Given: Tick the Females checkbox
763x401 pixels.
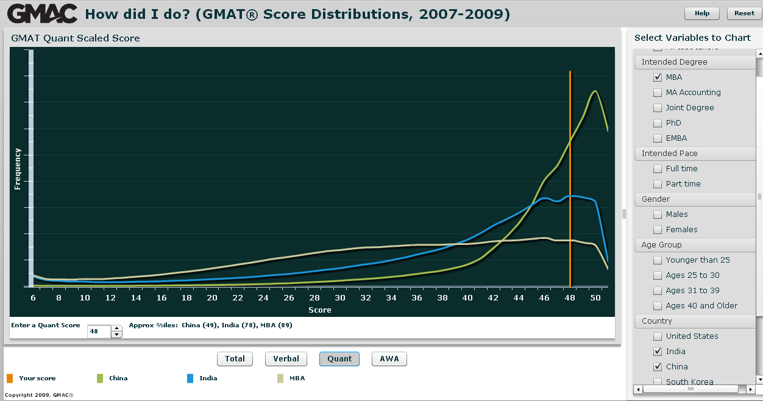Looking at the screenshot, I should click(658, 230).
